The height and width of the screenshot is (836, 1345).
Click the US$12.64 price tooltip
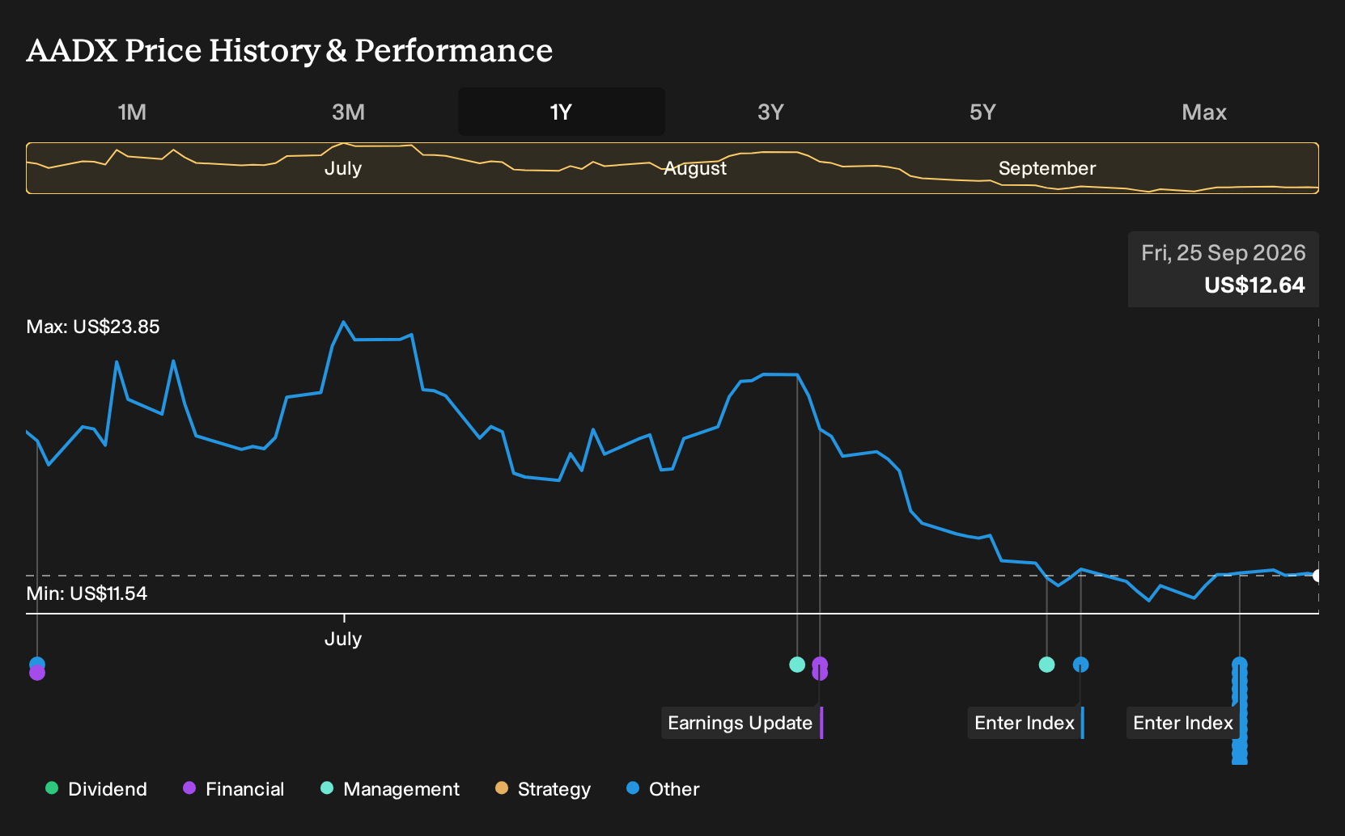1224,269
